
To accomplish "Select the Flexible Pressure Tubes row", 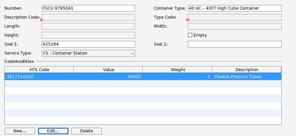I will 143,77.
